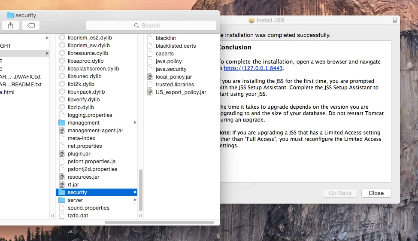Select US_export_policy.jar file icon
The height and width of the screenshot is (241, 418).
coord(150,92)
